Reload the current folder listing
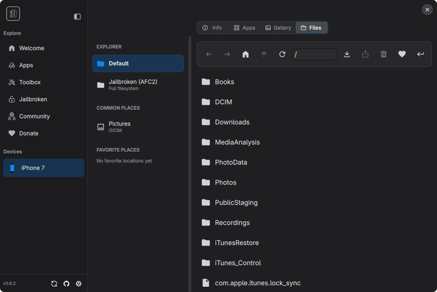This screenshot has height=292, width=437. [282, 54]
